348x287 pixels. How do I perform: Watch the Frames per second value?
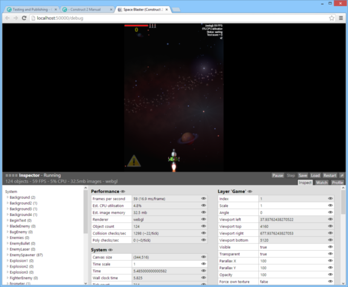204,199
